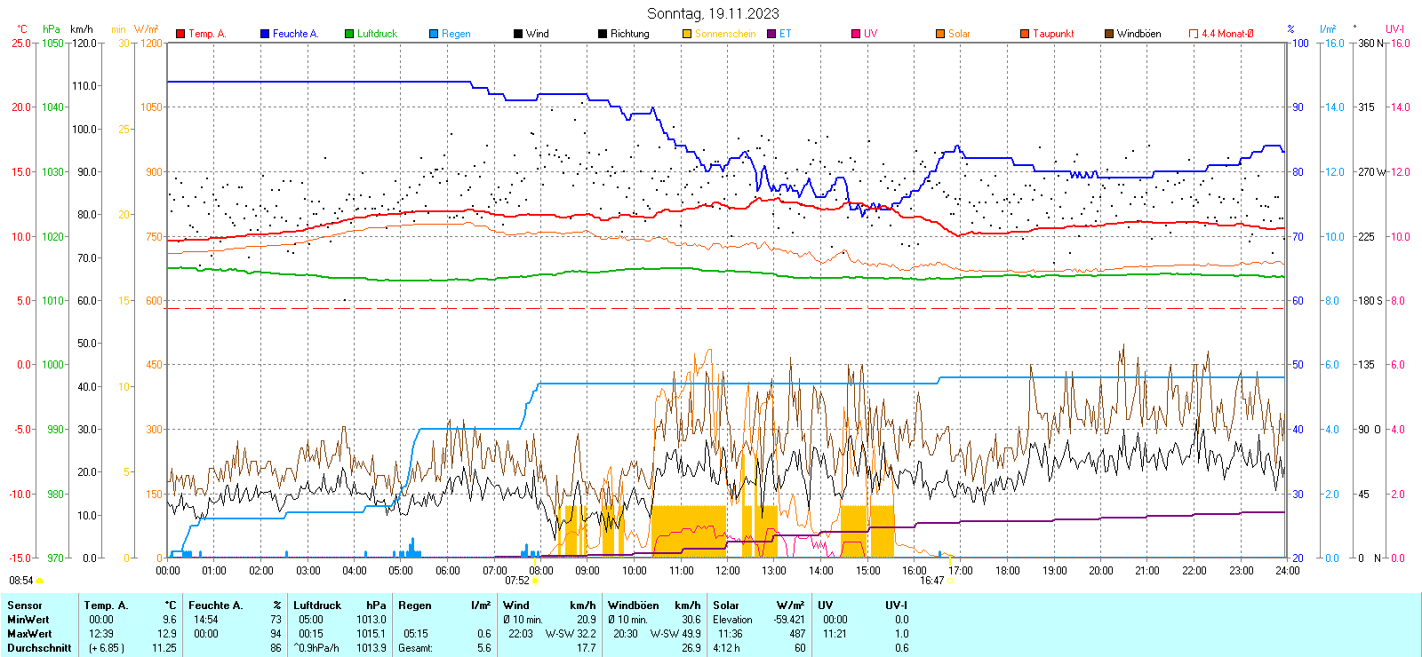The height and width of the screenshot is (657, 1422).
Task: Click the Solar legend label
Action: tap(959, 34)
